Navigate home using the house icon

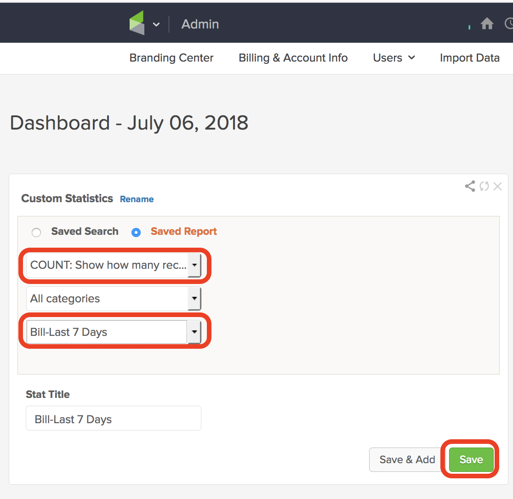(x=487, y=23)
